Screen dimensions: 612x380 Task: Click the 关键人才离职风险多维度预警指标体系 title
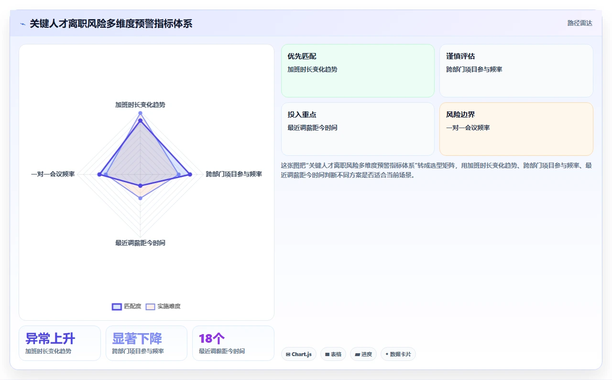tap(111, 23)
